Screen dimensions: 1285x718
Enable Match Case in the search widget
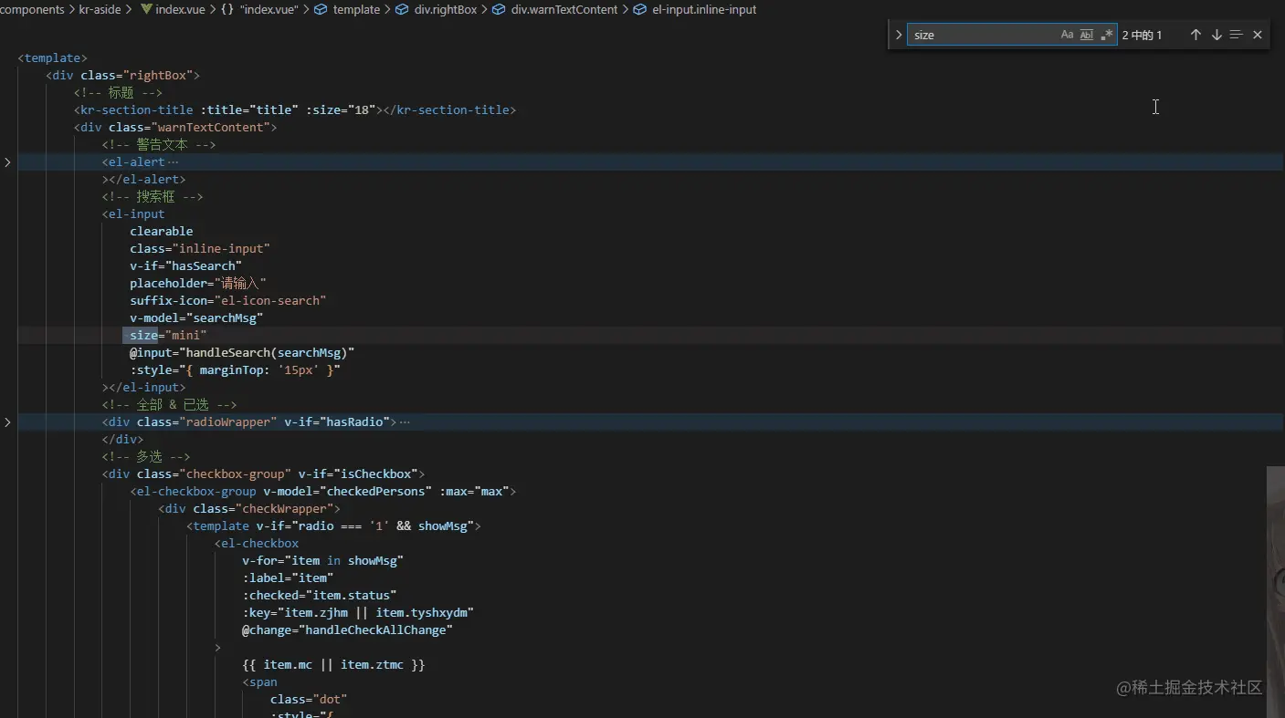click(x=1066, y=34)
